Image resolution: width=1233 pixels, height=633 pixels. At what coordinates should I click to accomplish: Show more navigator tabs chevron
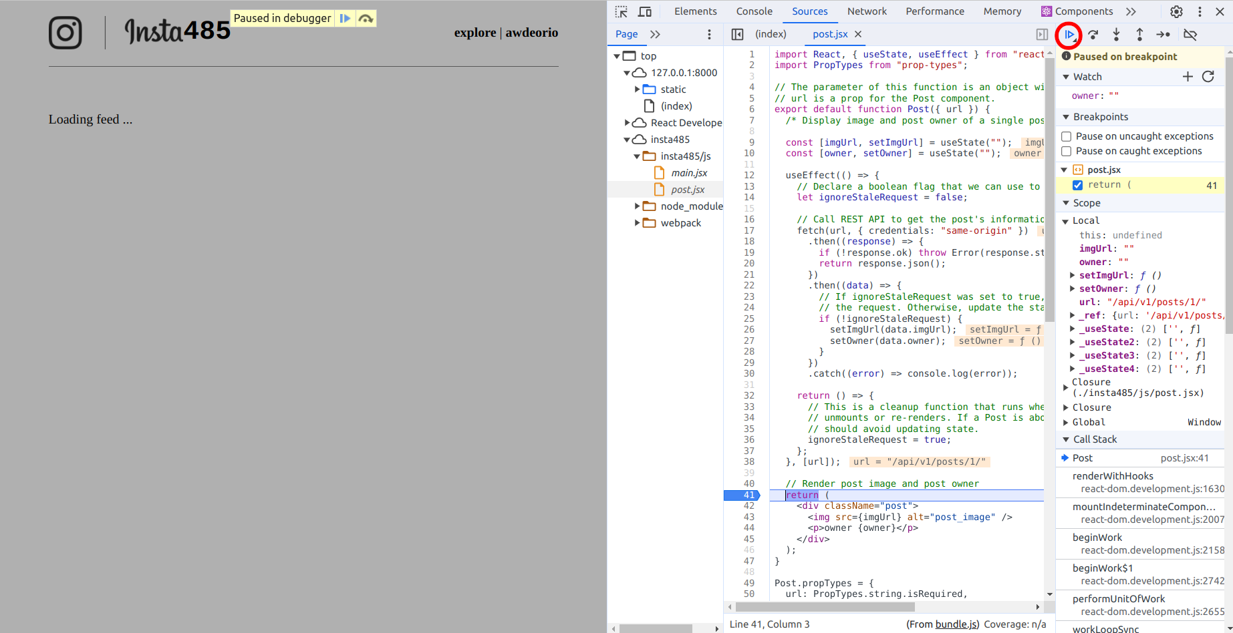point(656,34)
